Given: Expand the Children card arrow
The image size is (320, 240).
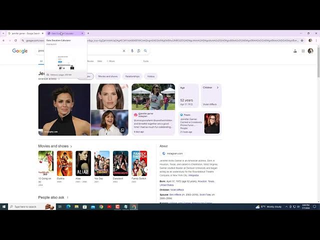Looking at the screenshot, I should pyautogui.click(x=217, y=87).
